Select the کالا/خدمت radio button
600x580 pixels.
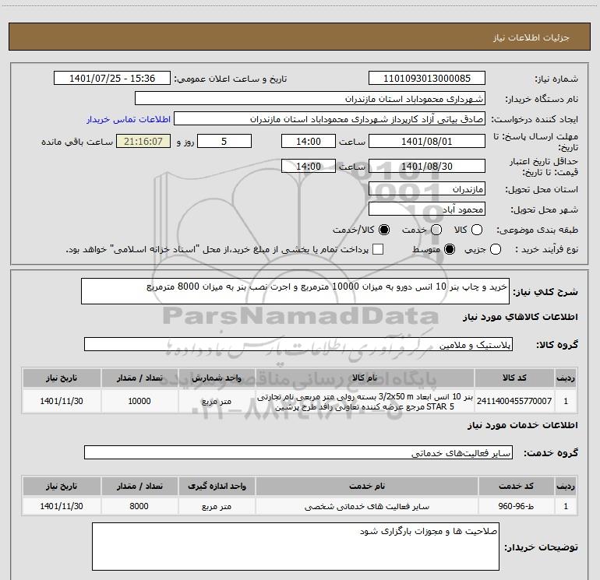[384, 230]
